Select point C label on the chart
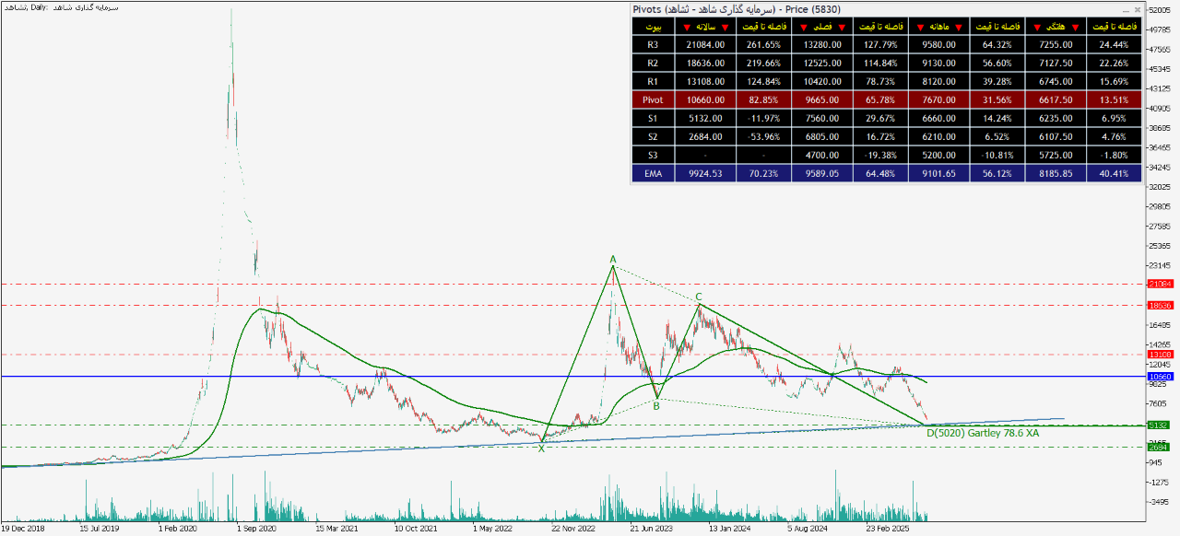The image size is (1180, 536). point(699,297)
